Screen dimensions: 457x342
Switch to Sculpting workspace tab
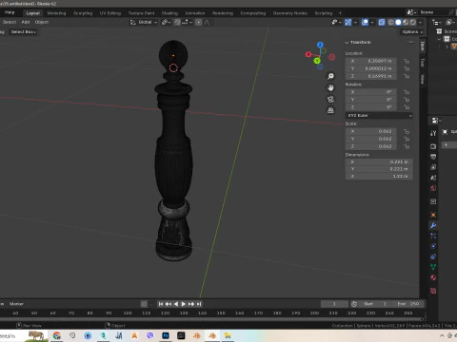click(x=83, y=13)
